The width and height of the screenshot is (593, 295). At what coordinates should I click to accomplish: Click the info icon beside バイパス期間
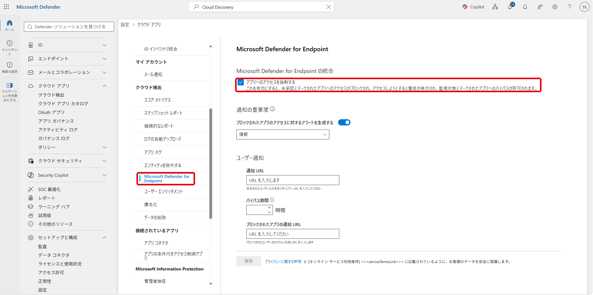tap(272, 200)
